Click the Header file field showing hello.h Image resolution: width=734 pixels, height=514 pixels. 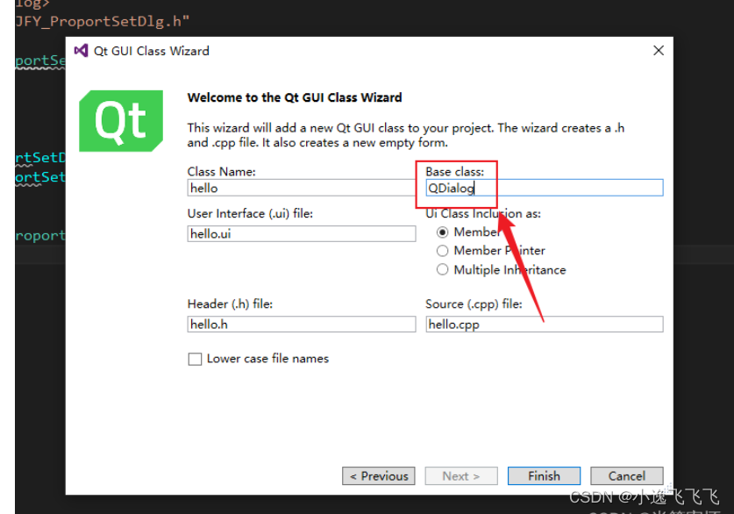tap(302, 324)
